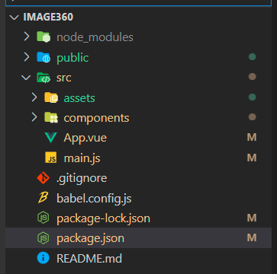Image resolution: width=277 pixels, height=274 pixels.
Task: Open the README.md file
Action: (x=89, y=258)
